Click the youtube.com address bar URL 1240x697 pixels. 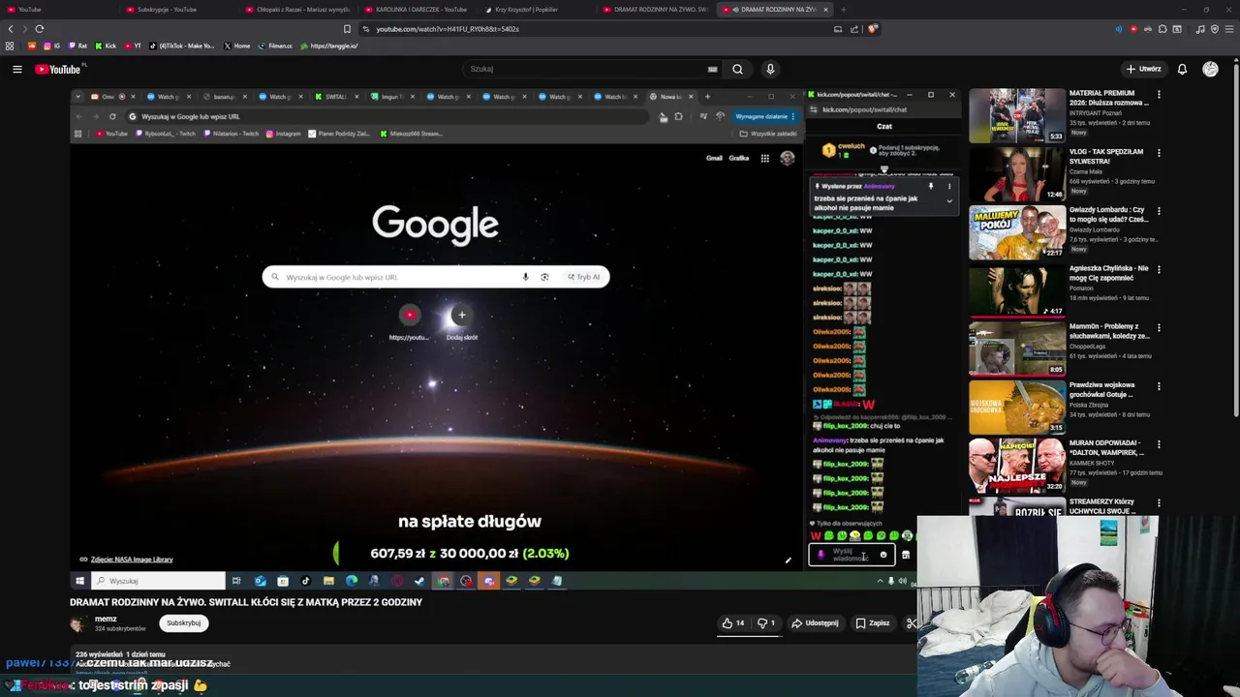(x=448, y=29)
